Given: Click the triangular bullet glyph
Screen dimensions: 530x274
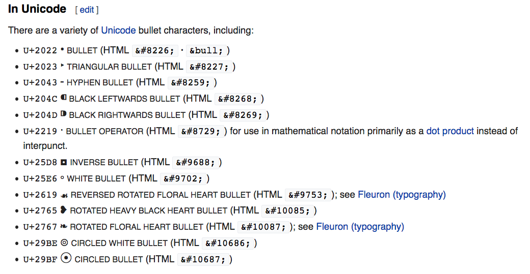Looking at the screenshot, I should click(63, 66).
